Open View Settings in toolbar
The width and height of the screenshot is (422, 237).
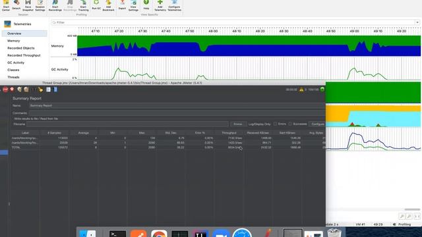pyautogui.click(x=133, y=5)
